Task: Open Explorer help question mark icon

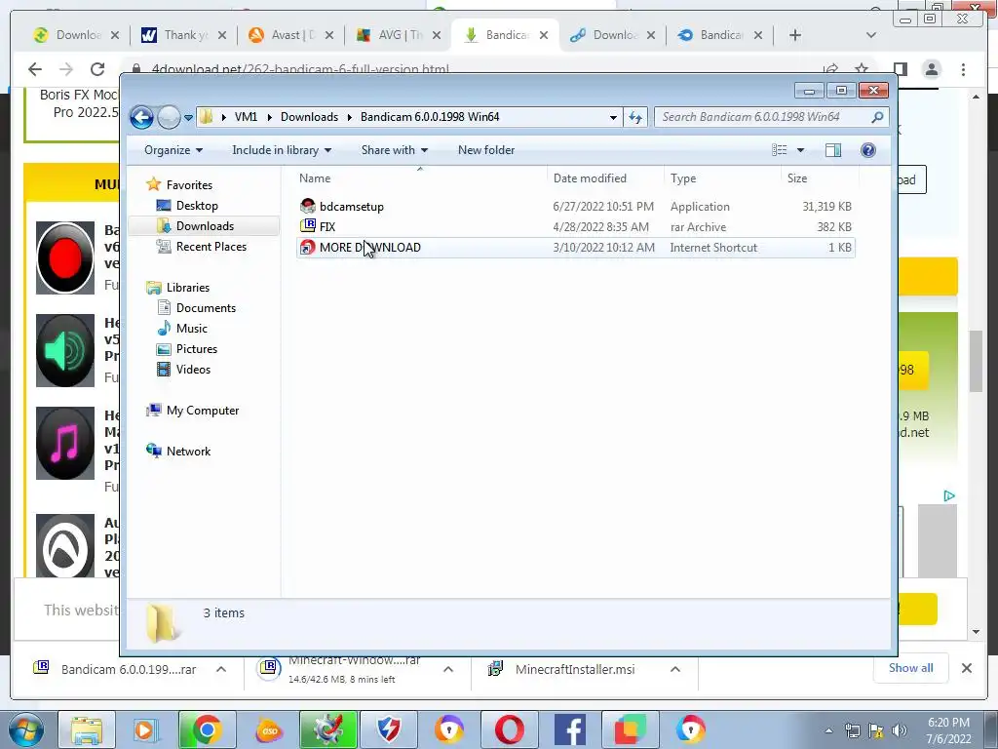Action: (868, 150)
